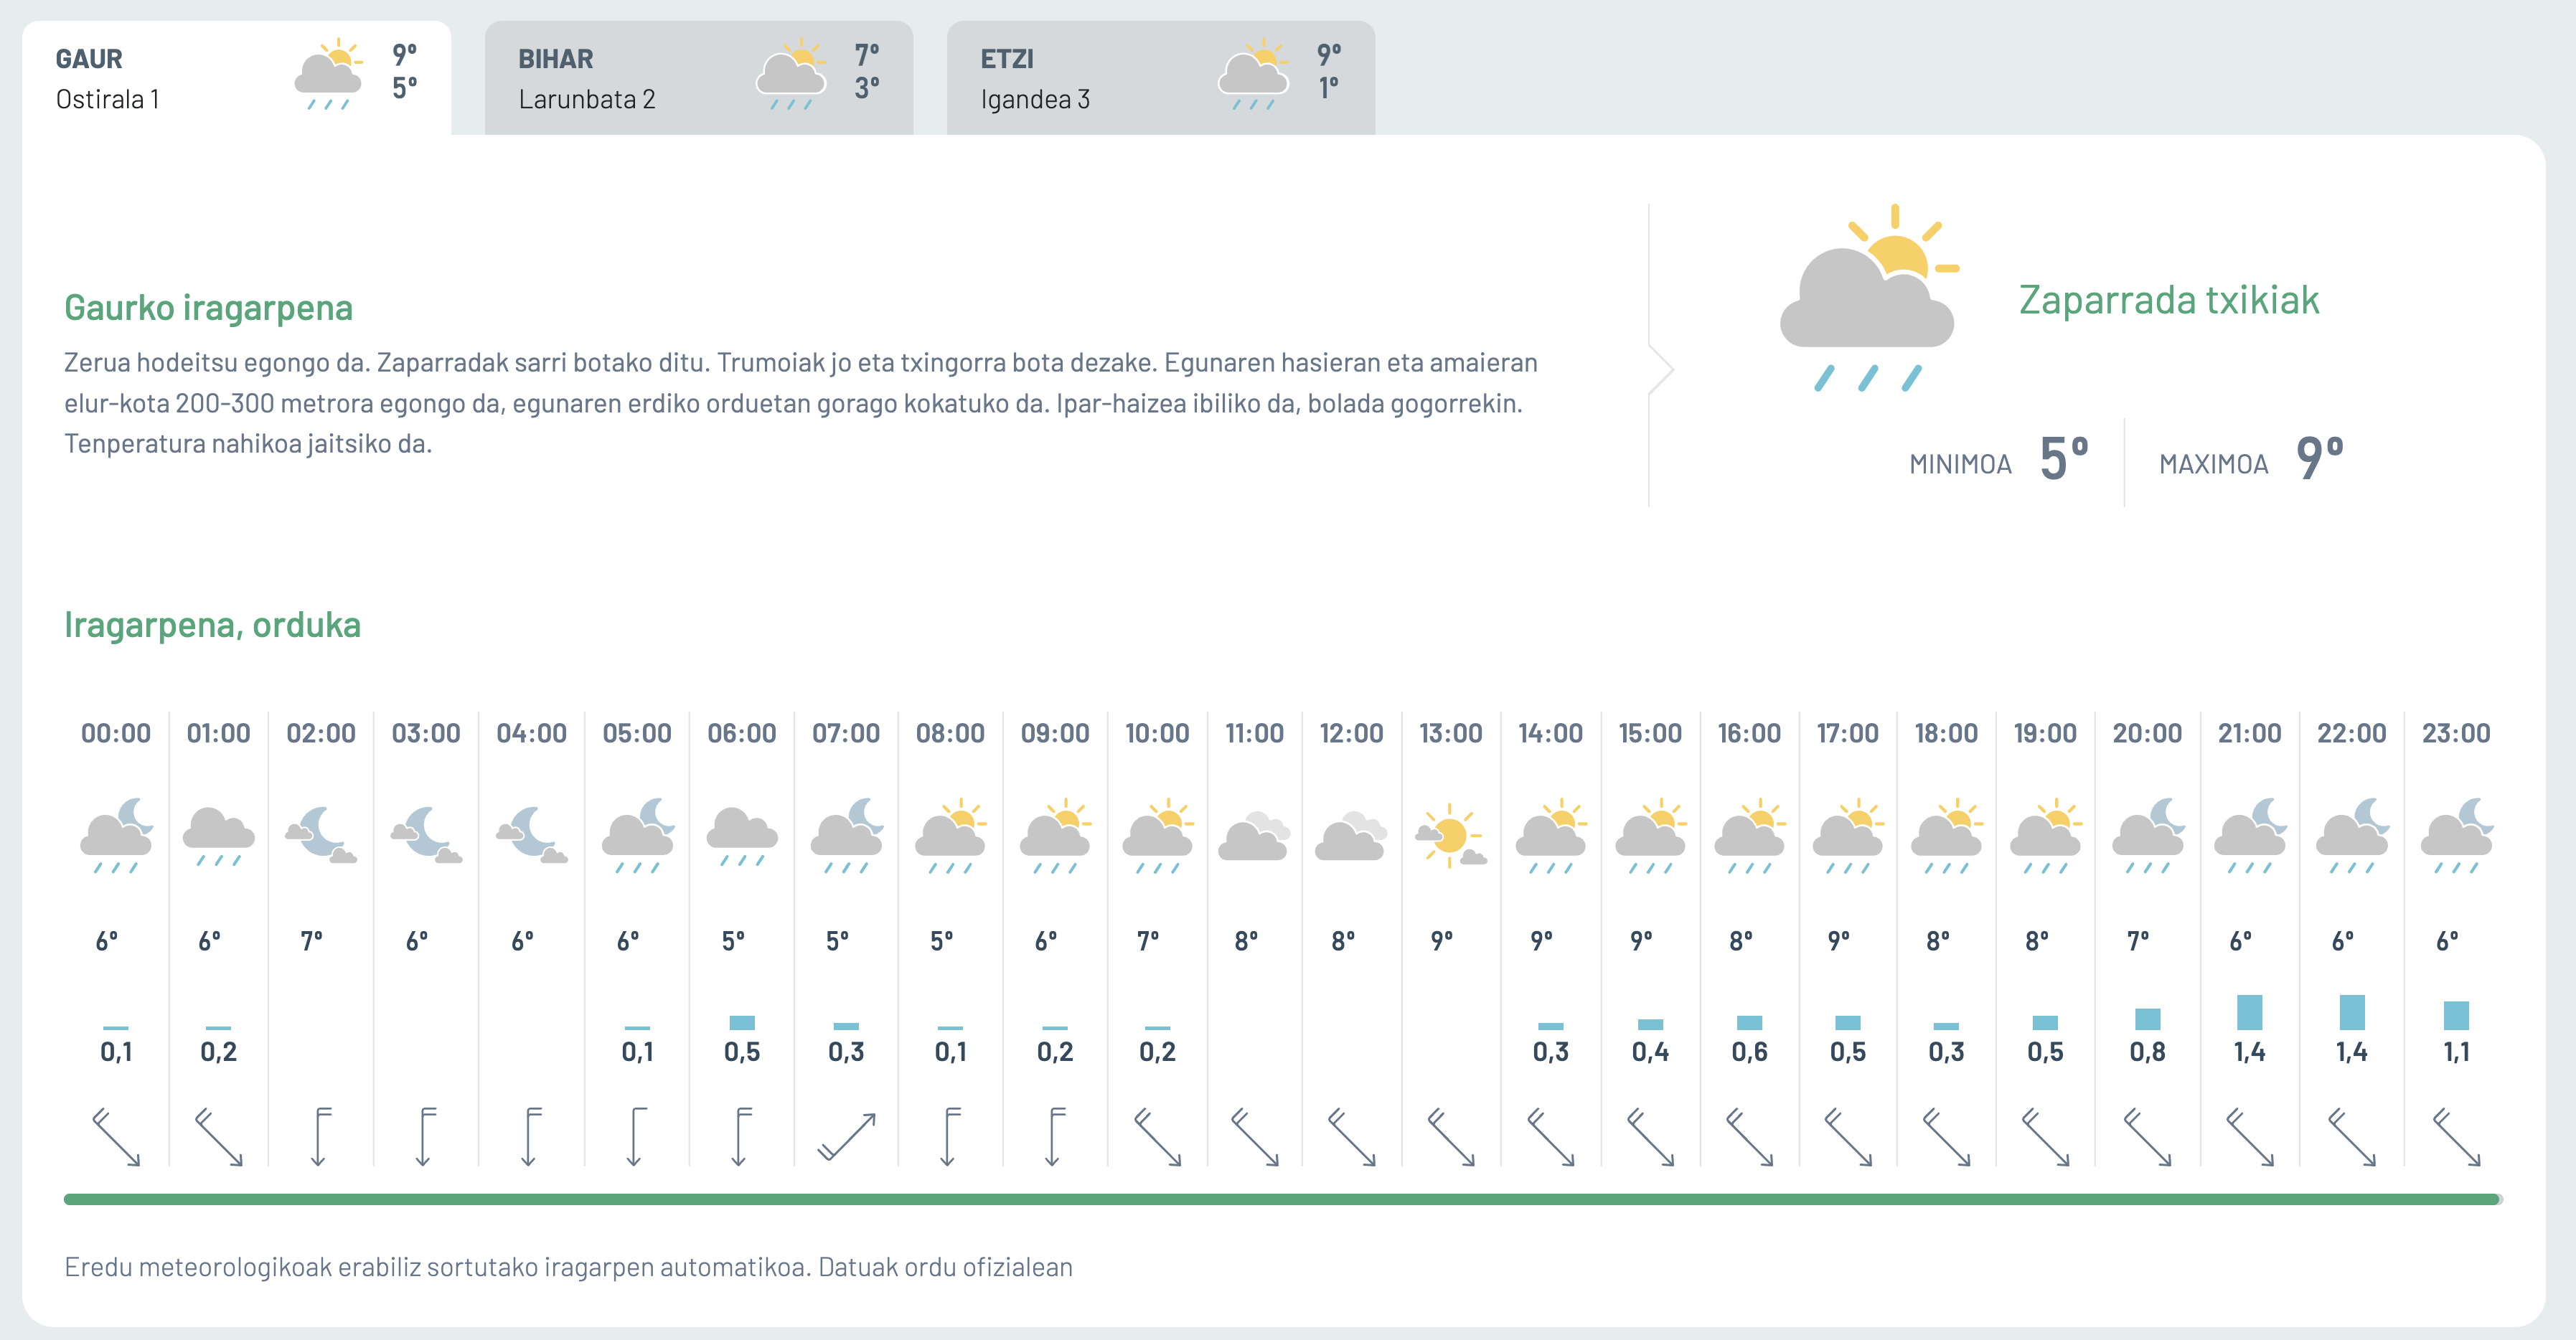Click the 23:00 night rain icon
2576x1340 pixels.
click(x=2457, y=836)
